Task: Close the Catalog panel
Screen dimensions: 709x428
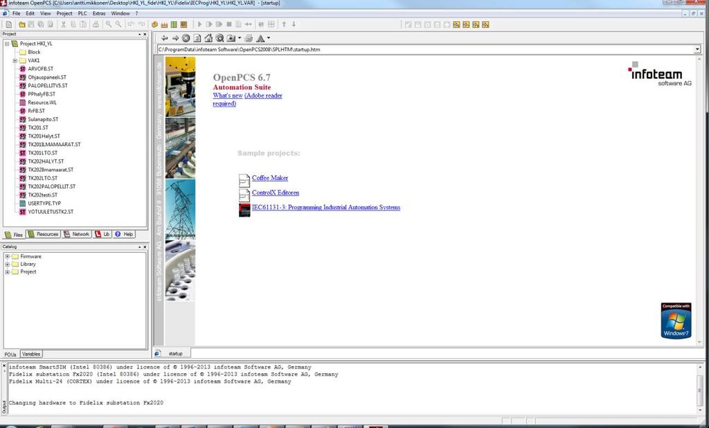Action: [x=145, y=247]
